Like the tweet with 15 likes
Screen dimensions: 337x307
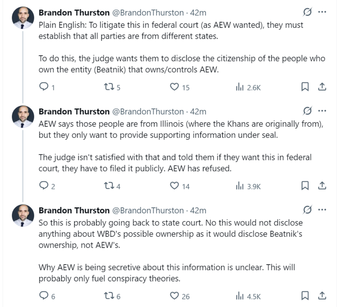[x=174, y=87]
